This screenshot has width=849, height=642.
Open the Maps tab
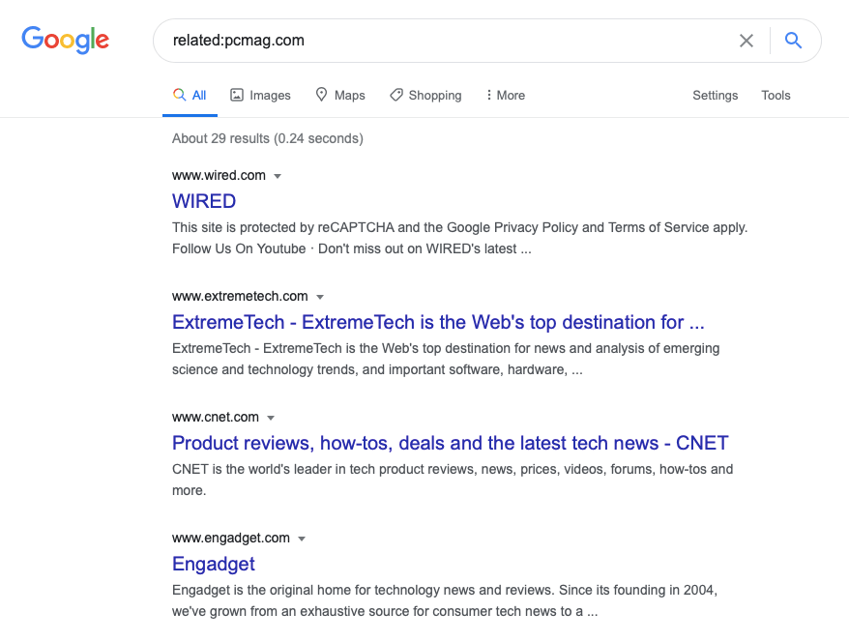[340, 96]
